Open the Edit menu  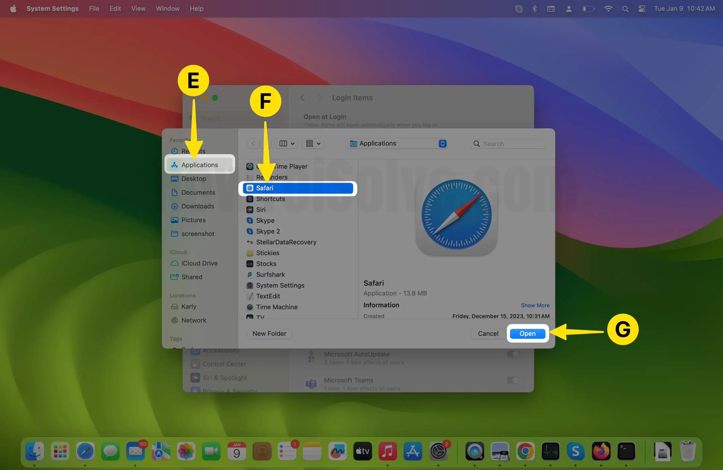[115, 9]
